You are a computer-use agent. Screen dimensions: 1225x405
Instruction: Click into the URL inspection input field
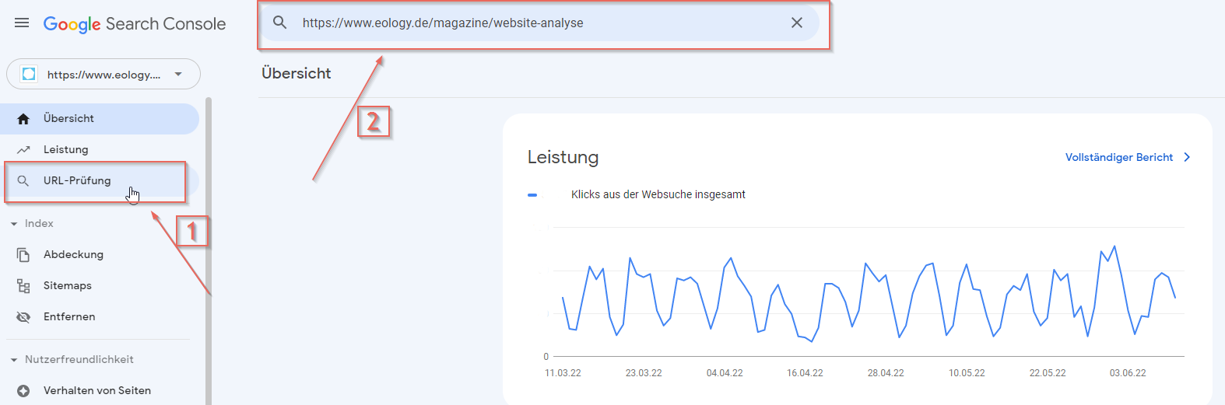[x=539, y=23]
